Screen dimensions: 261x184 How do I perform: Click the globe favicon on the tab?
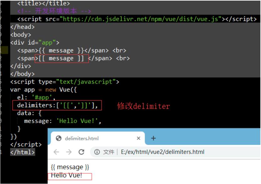(59, 138)
